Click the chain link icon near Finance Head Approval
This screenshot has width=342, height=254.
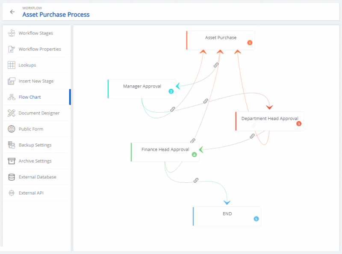(x=192, y=141)
